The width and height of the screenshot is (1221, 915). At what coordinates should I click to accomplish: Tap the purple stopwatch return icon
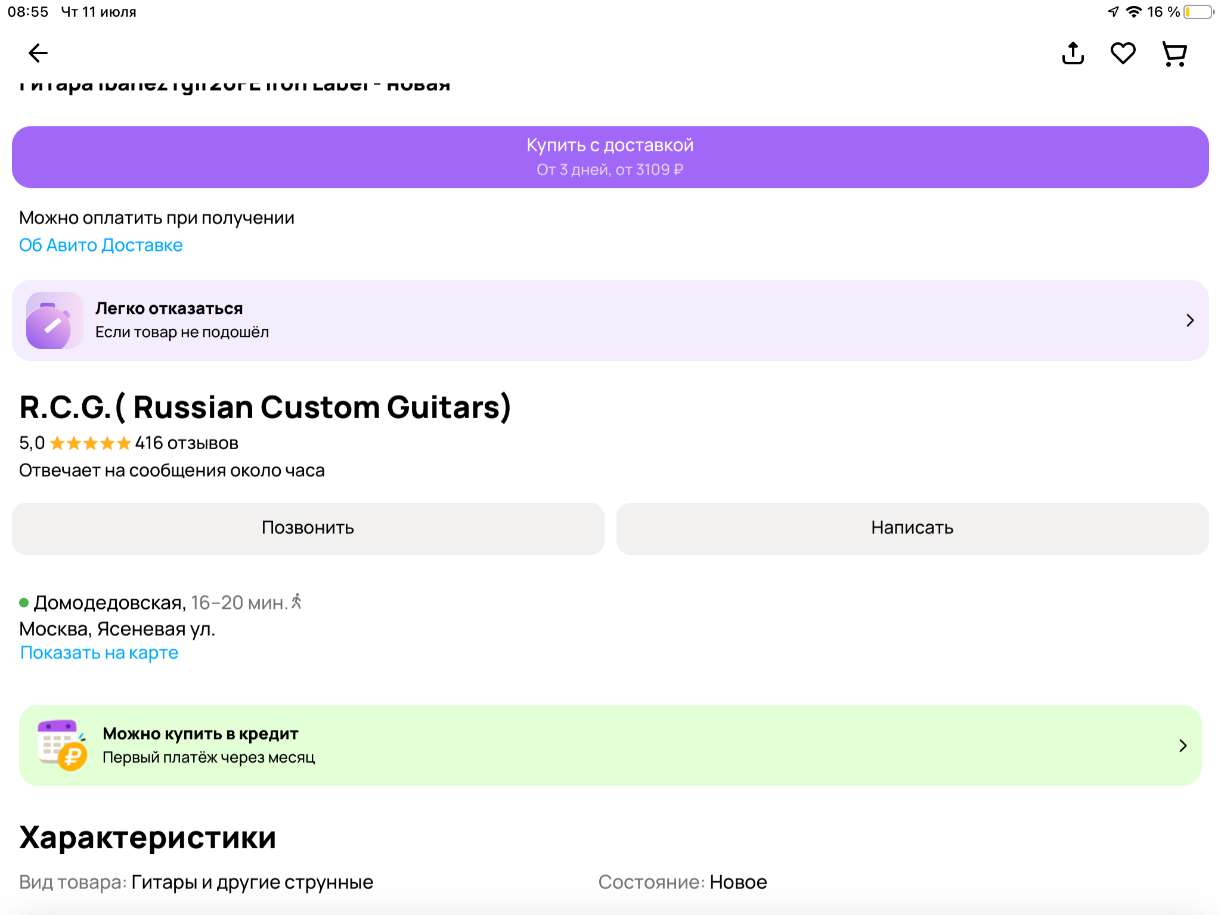[x=54, y=320]
